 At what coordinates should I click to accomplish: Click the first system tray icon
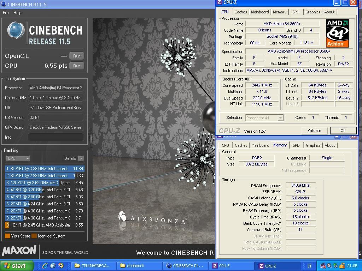[x=323, y=266]
